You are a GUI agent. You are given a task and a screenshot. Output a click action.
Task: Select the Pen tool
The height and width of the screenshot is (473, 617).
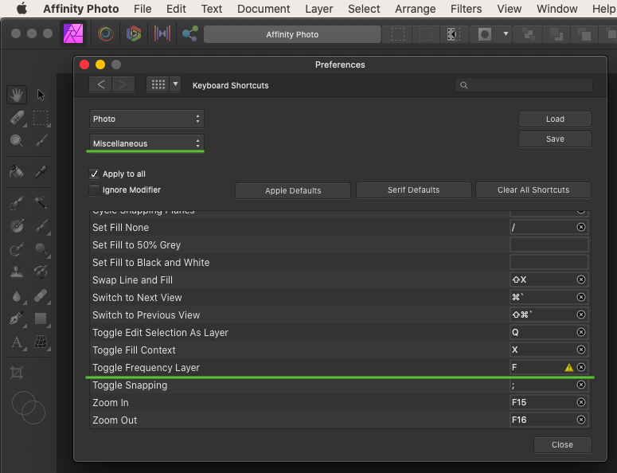17,319
